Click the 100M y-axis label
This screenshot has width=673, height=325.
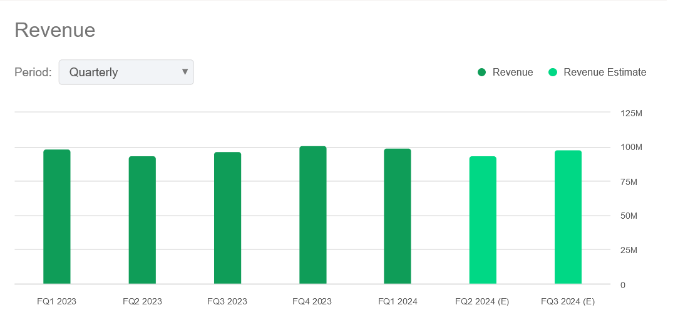pyautogui.click(x=631, y=147)
